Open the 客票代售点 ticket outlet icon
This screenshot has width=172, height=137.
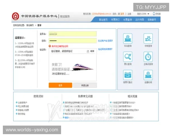pyautogui.click(x=128, y=75)
